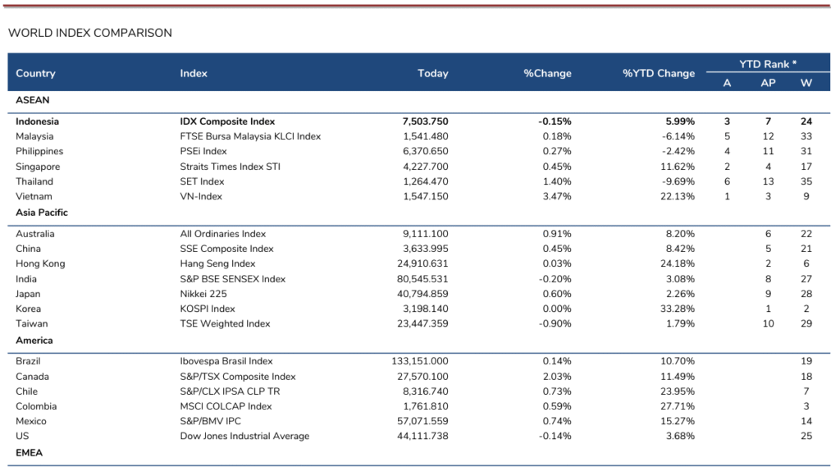Click the WORLD INDEX COMPARISON title

90,33
